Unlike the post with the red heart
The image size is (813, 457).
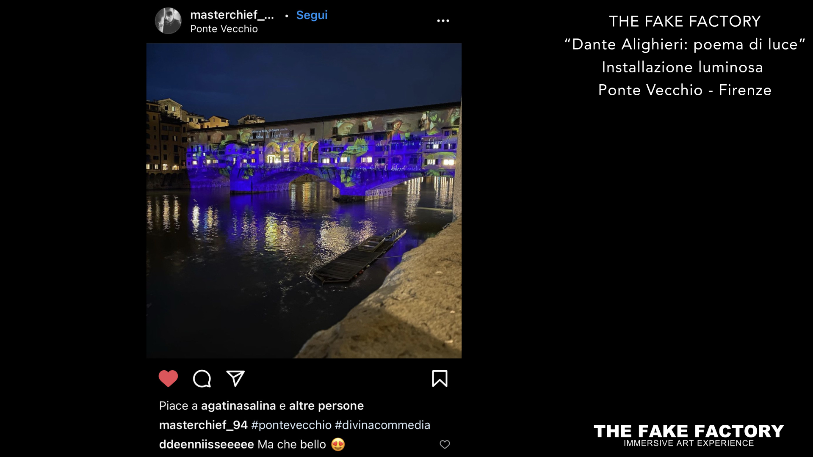coord(168,379)
